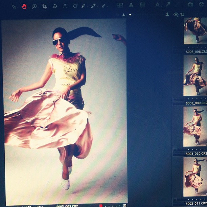Toggle the grid overlay icon
Image resolution: width=207 pixels, height=207 pixels.
click(x=142, y=5)
